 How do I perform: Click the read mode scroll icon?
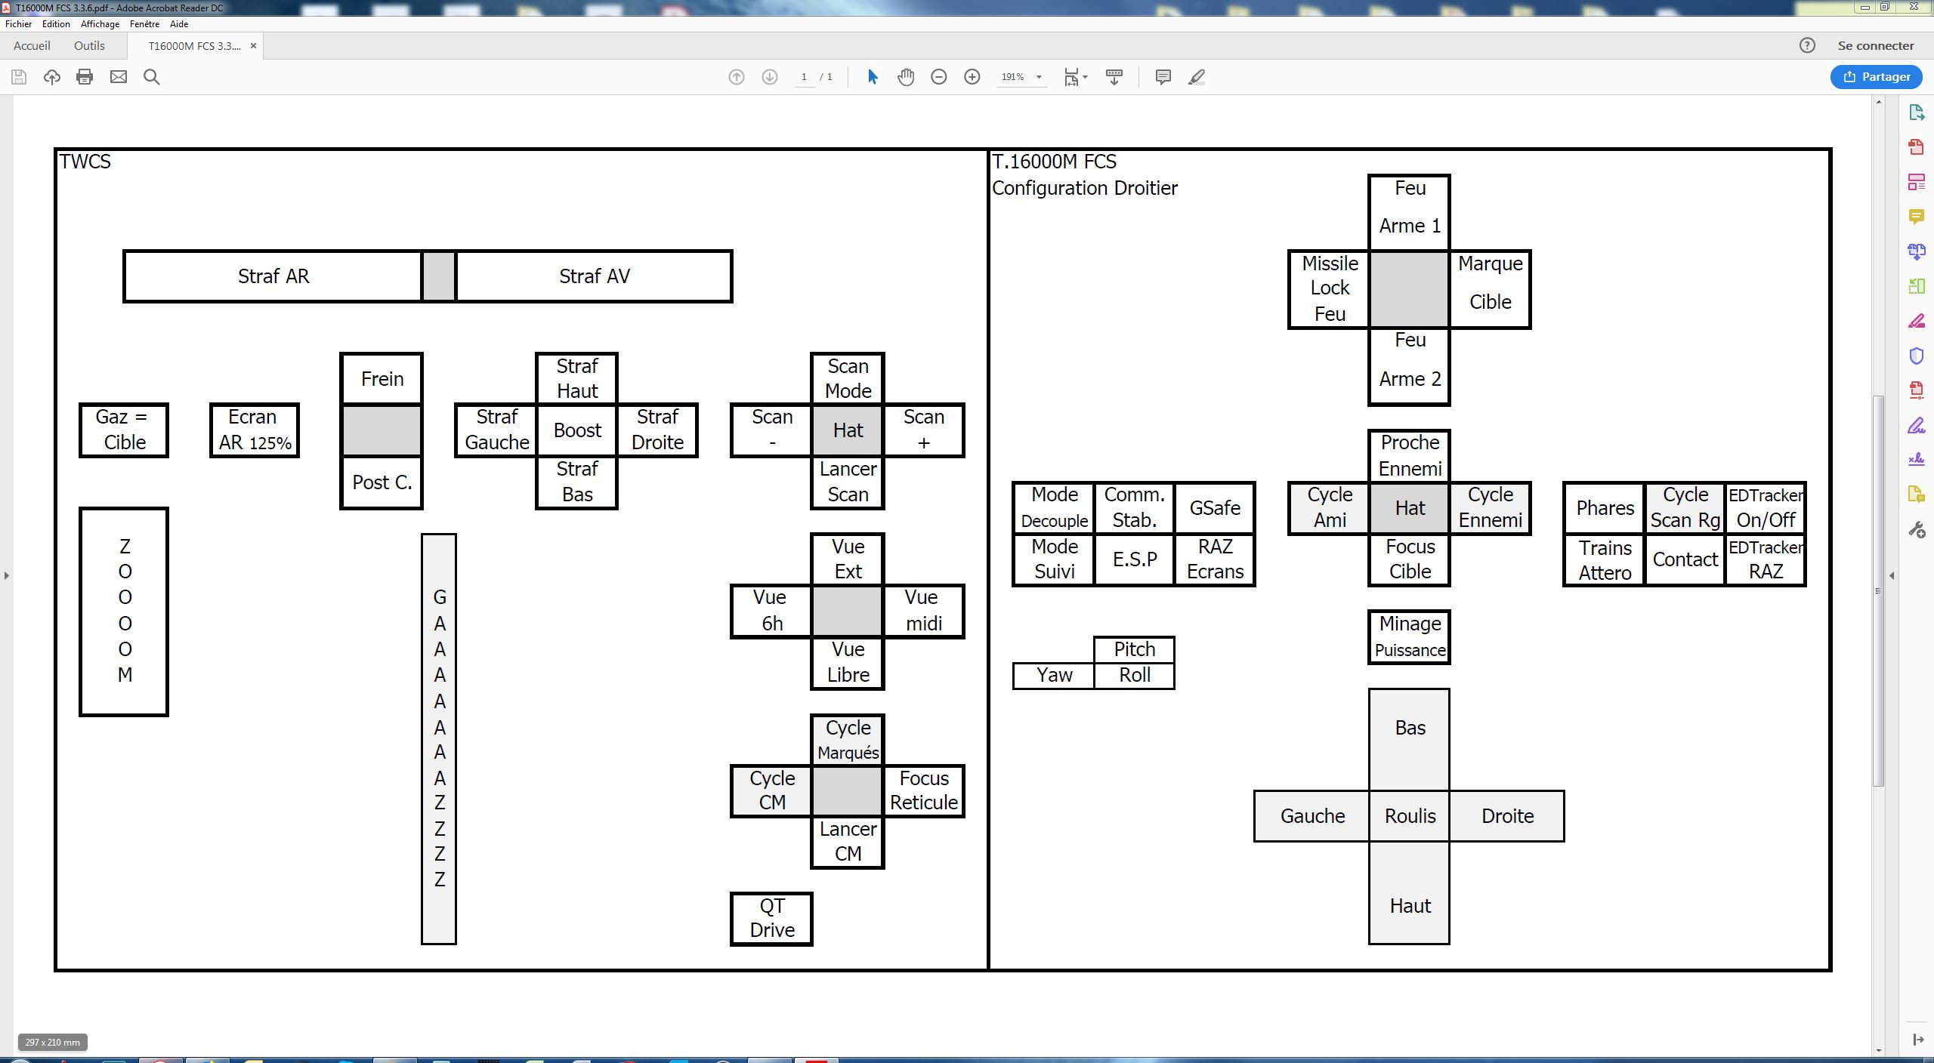click(1114, 76)
